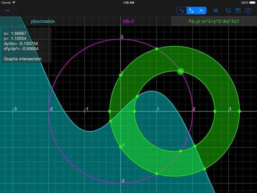This screenshot has height=193, width=257.
Task: Select the F(x,y) implicit equation tab
Action: [214, 21]
